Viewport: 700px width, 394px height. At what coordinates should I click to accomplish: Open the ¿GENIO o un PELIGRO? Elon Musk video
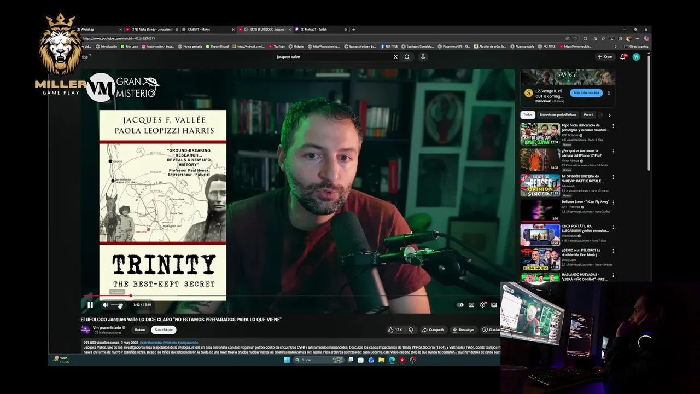(x=540, y=259)
